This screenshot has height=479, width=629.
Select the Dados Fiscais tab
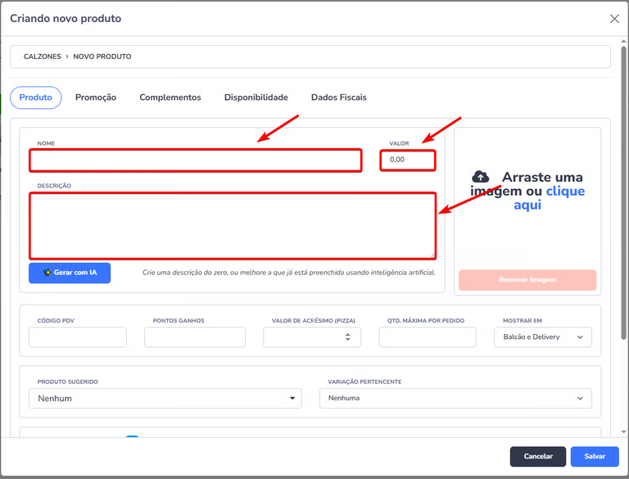point(338,97)
